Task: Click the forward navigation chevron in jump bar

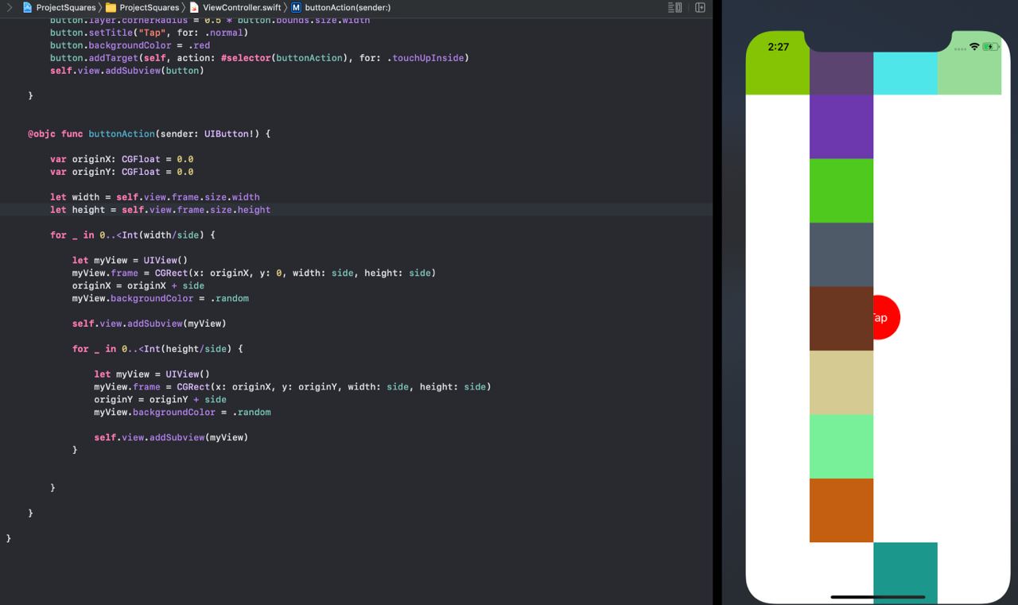Action: pos(10,7)
